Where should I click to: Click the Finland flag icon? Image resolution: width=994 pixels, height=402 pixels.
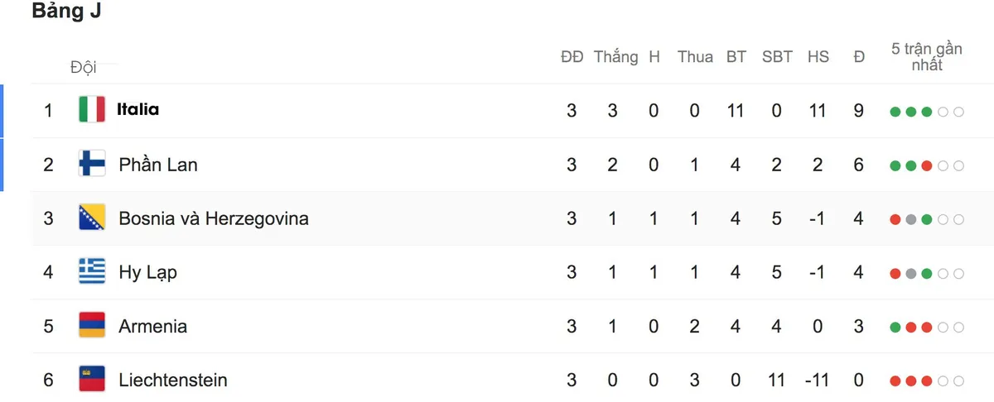(92, 164)
